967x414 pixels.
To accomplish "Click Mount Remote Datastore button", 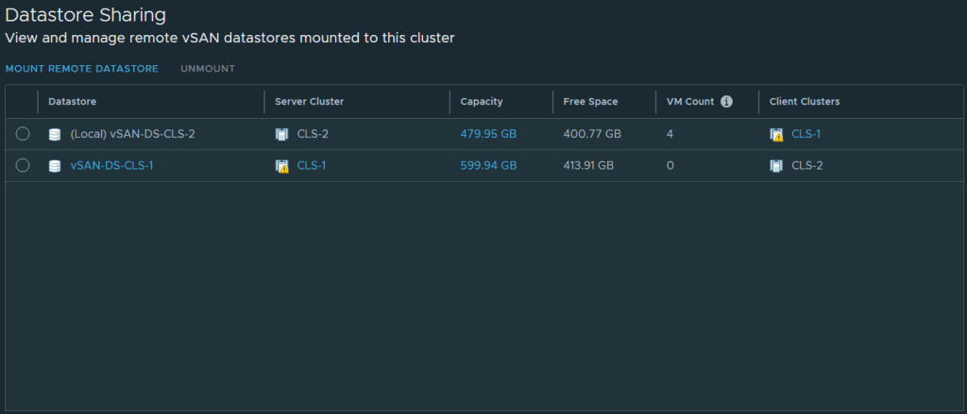I will click(x=81, y=69).
